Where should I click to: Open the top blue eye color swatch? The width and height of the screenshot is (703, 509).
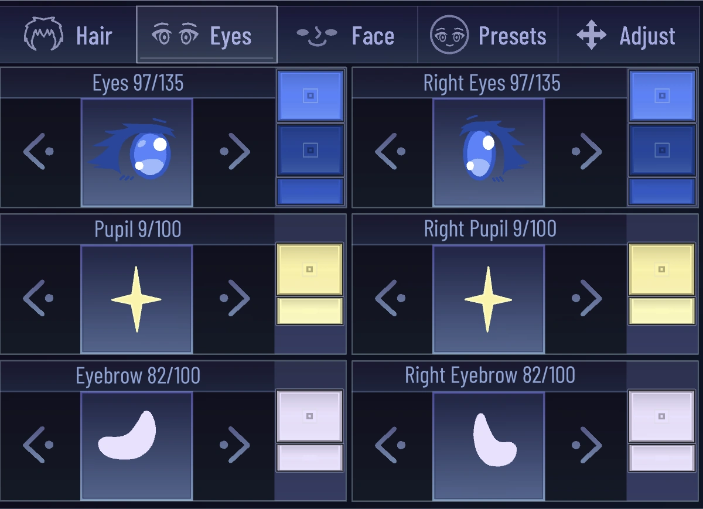point(310,94)
